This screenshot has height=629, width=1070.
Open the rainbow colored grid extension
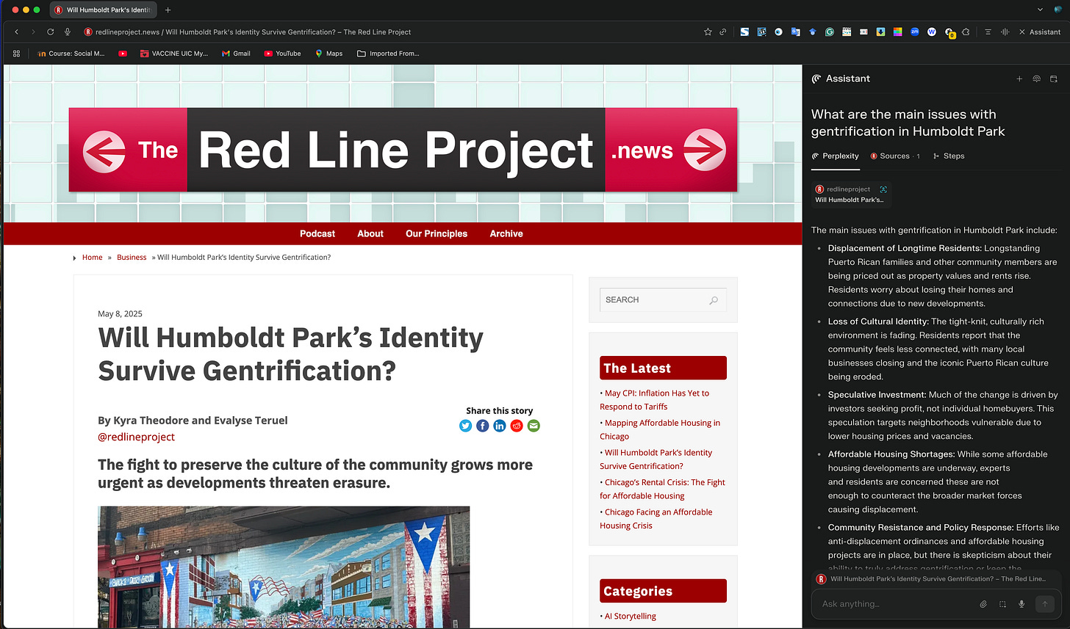(x=898, y=32)
